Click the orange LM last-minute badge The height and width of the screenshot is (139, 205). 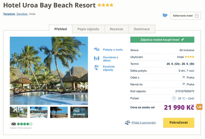(199, 107)
